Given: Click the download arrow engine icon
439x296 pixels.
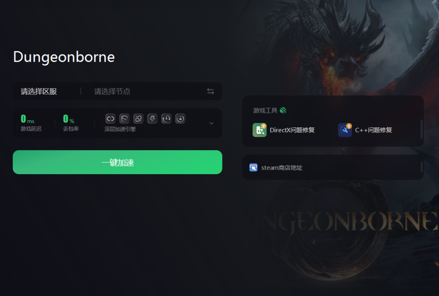Looking at the screenshot, I should coord(180,119).
